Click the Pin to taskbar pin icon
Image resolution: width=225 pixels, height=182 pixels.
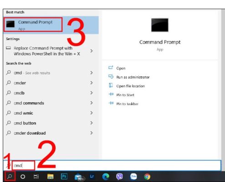[x=111, y=103]
